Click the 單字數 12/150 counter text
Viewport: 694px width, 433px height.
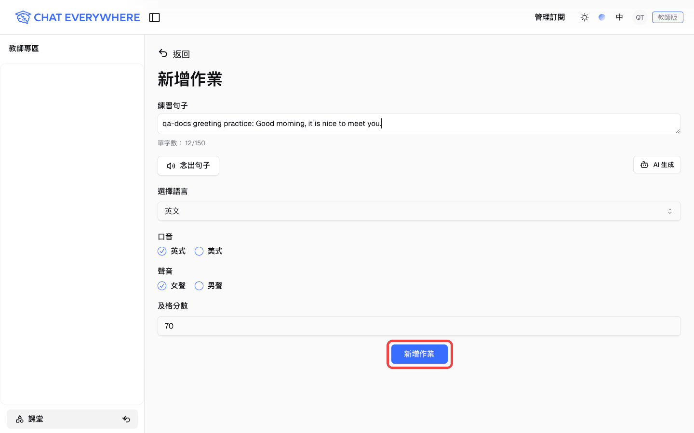[x=182, y=143]
